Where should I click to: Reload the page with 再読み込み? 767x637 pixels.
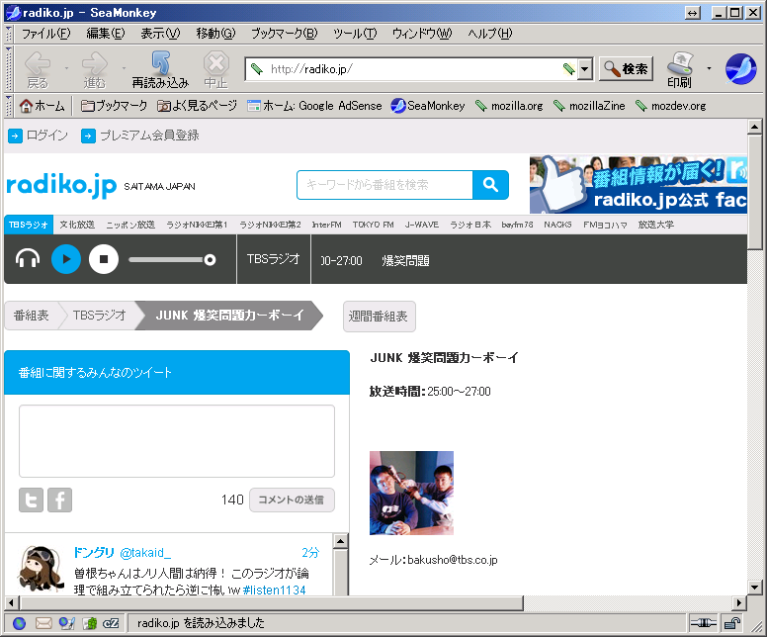tap(160, 70)
